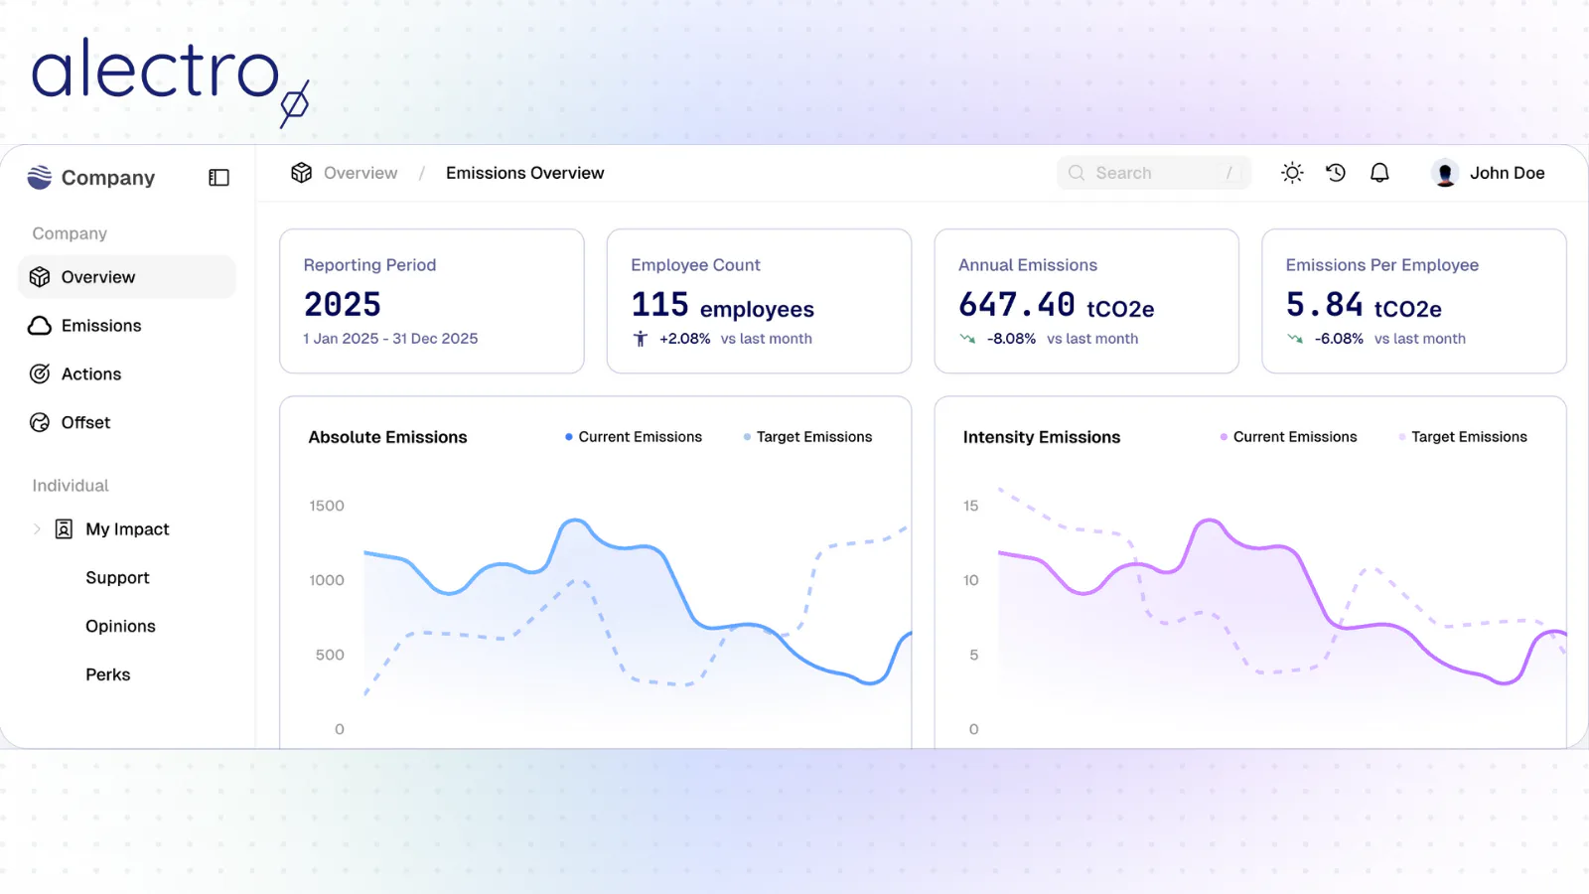Click Employee Count card title
The width and height of the screenshot is (1589, 894).
(695, 265)
